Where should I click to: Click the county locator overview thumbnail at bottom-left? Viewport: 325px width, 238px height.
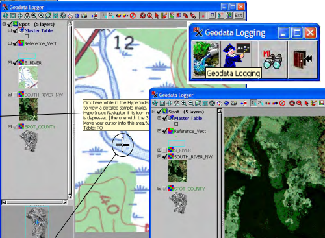tap(37, 222)
